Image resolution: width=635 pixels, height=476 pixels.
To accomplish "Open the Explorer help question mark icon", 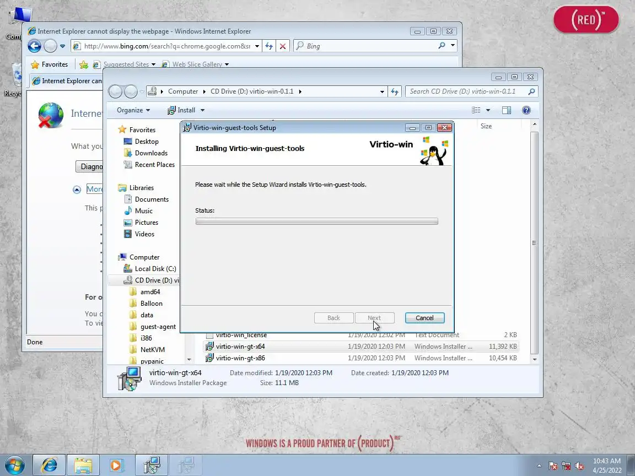I will [x=526, y=110].
